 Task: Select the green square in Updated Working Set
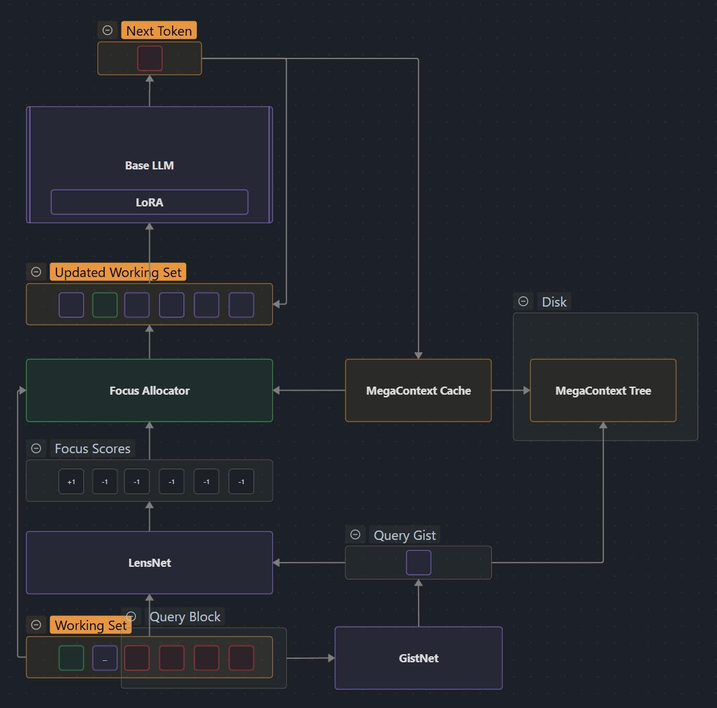pyautogui.click(x=105, y=305)
